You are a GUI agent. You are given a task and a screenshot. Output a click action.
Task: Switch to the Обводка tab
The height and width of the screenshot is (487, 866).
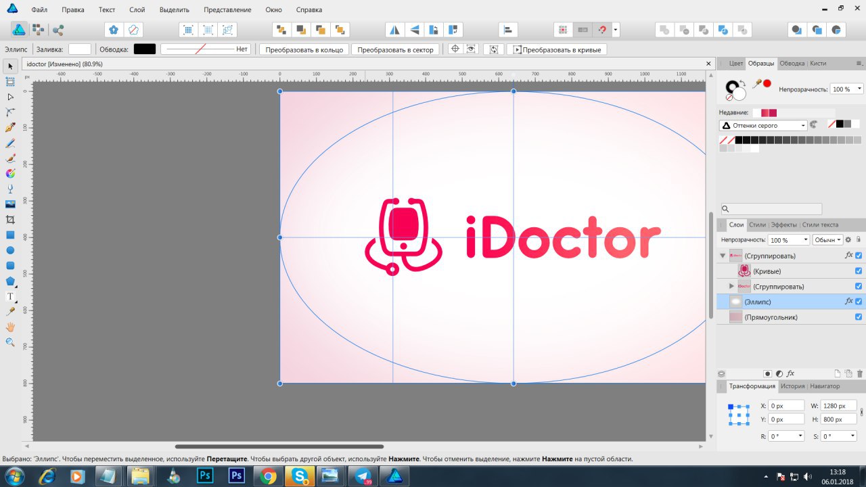(x=792, y=63)
